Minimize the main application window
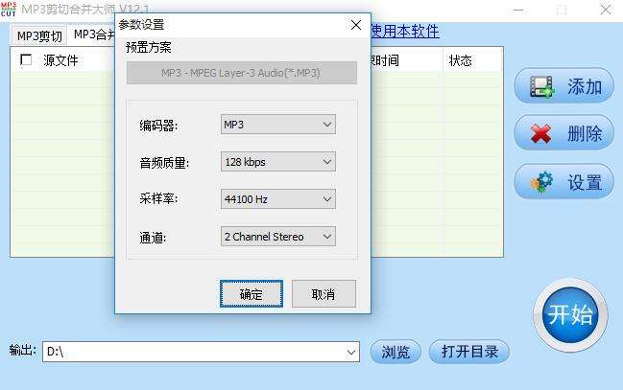623x390 pixels. (518, 10)
